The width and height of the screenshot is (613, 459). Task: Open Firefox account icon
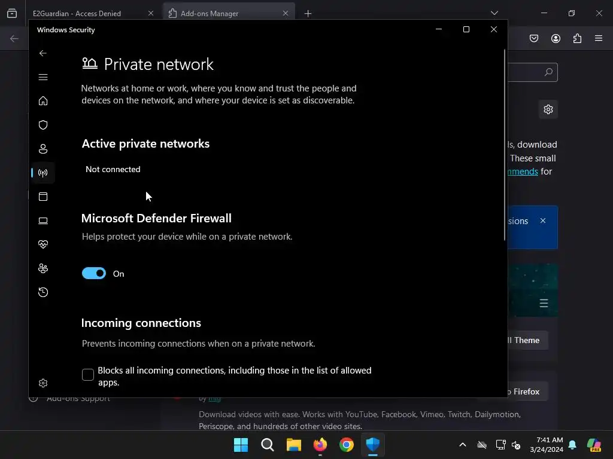coord(556,38)
